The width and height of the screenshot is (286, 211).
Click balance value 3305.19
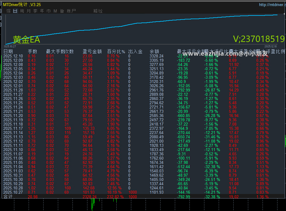pos(157,60)
